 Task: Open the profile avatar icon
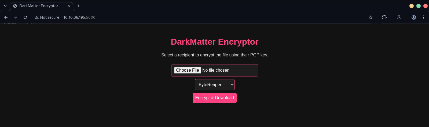414,17
